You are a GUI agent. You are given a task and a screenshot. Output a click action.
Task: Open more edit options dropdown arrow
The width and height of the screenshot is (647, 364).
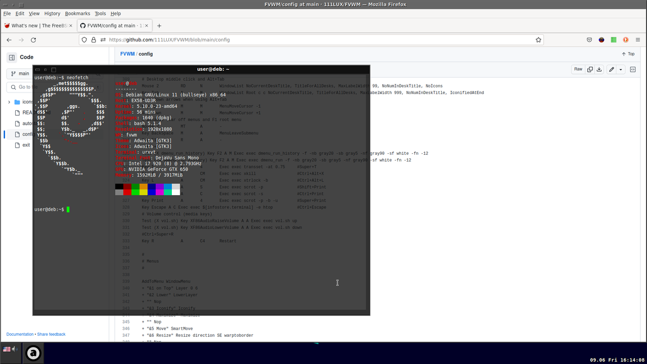[x=621, y=69]
